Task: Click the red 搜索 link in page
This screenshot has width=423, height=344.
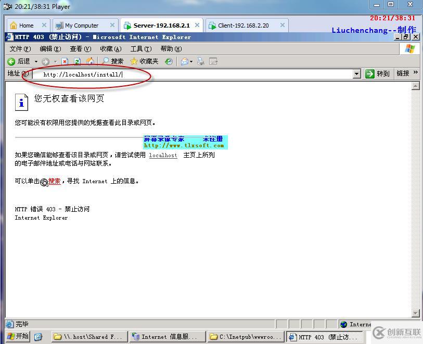Action: [54, 181]
